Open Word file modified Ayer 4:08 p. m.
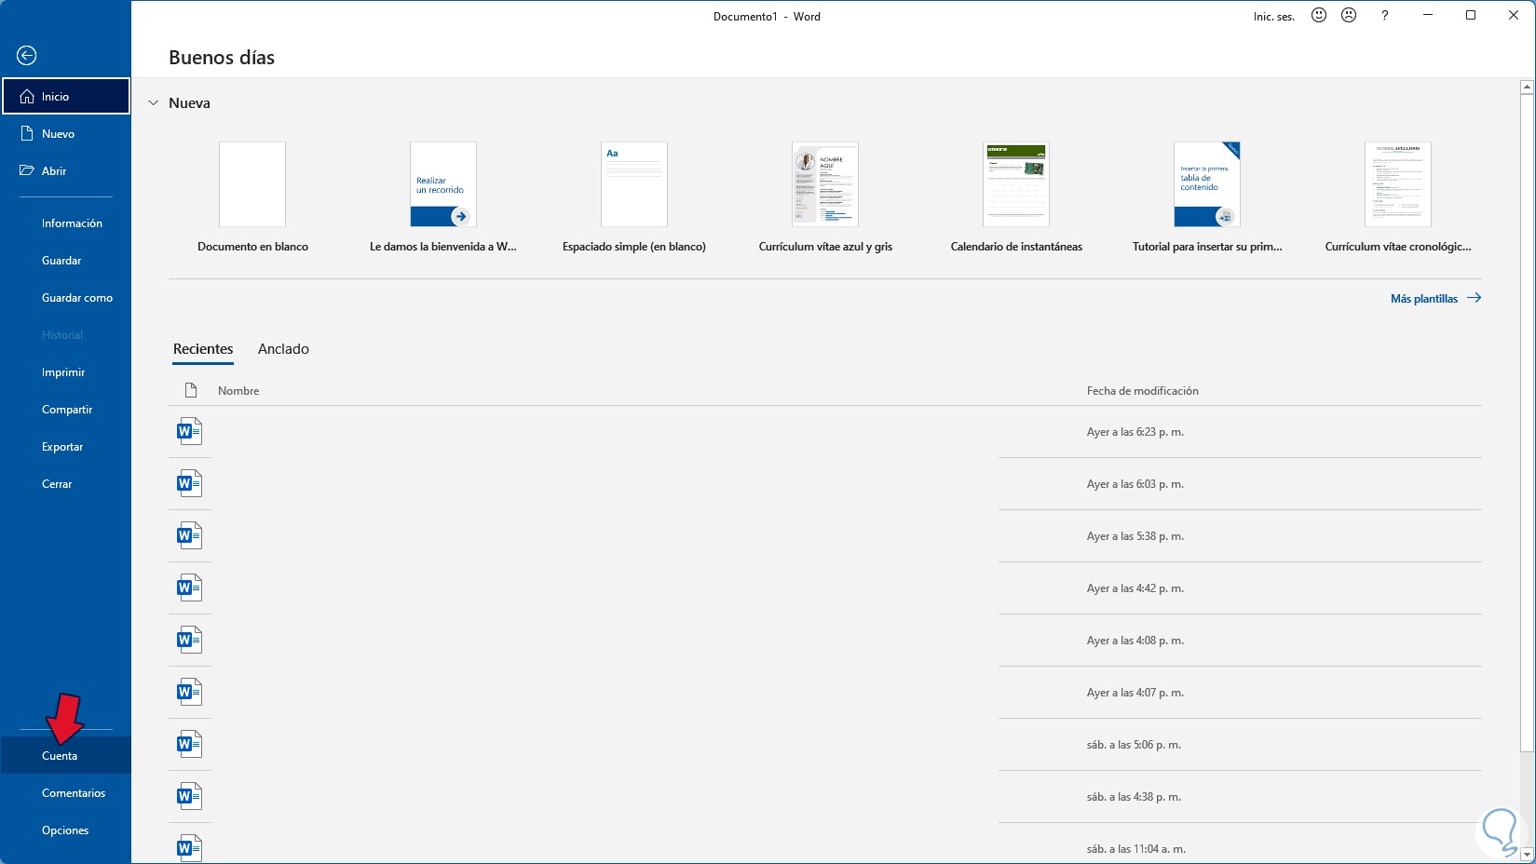This screenshot has height=864, width=1536. click(825, 641)
